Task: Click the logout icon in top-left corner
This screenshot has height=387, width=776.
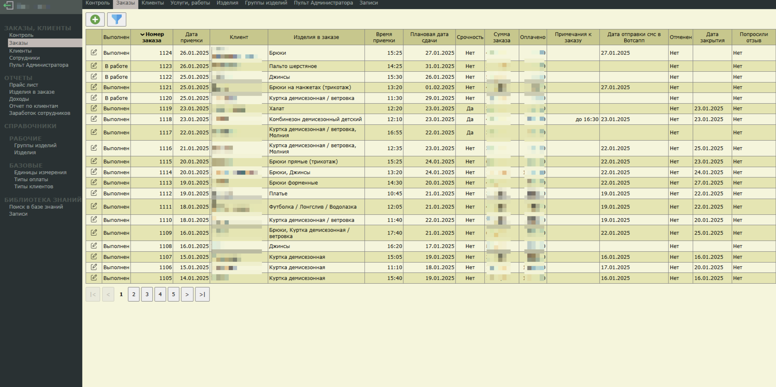Action: click(x=8, y=6)
